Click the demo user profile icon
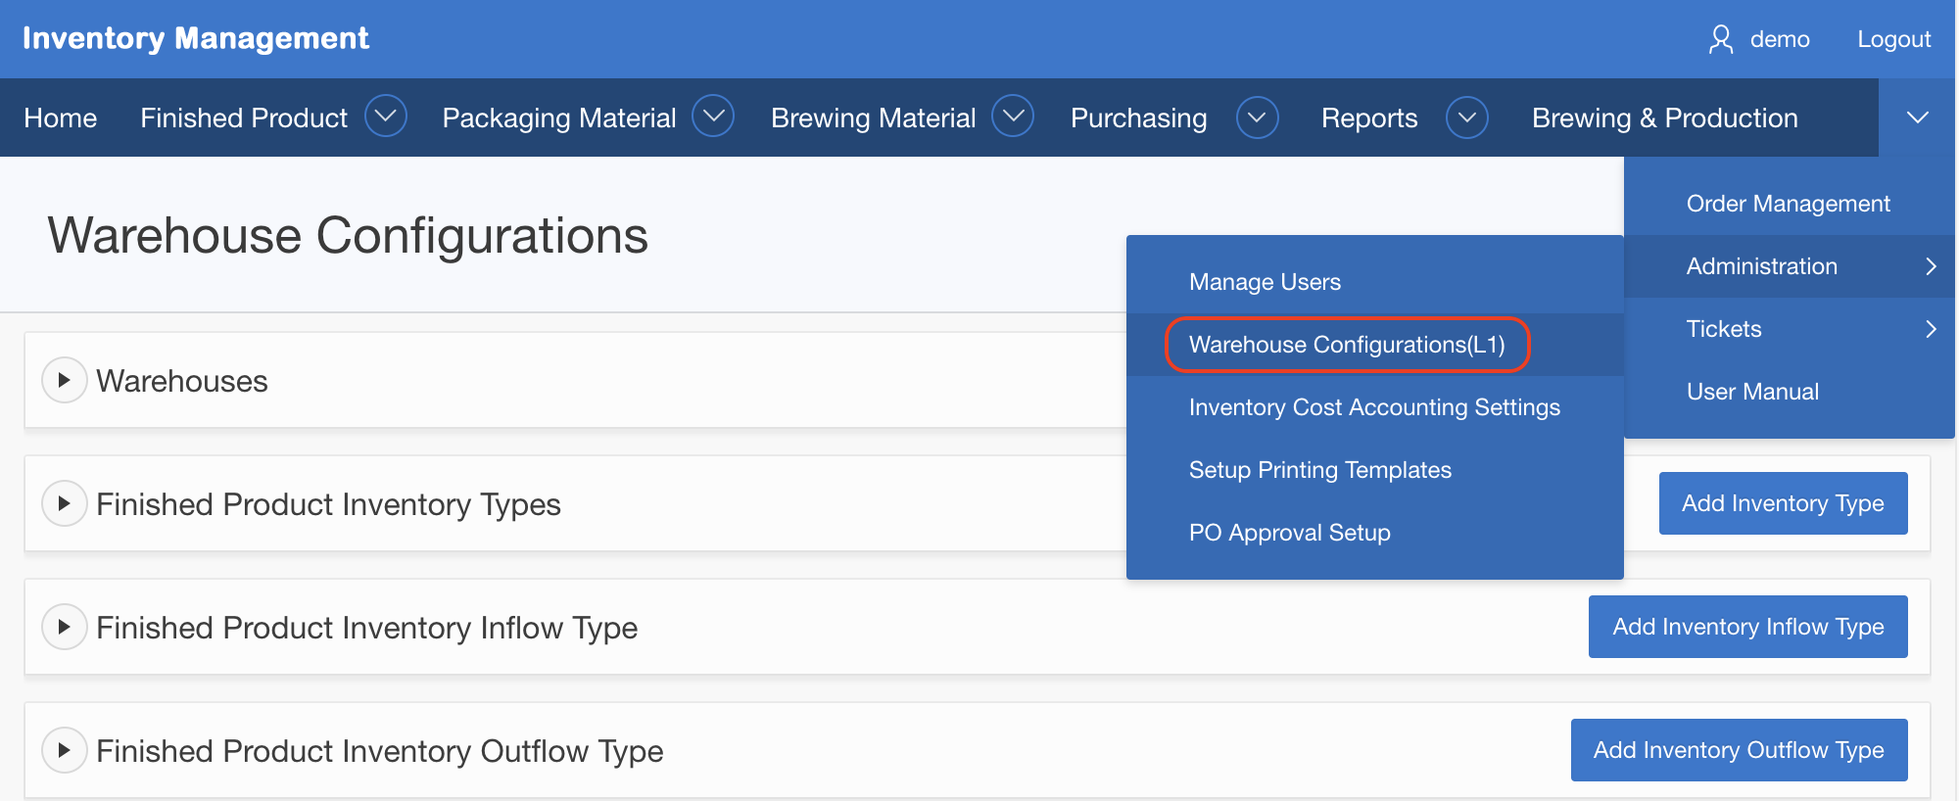 1720,39
